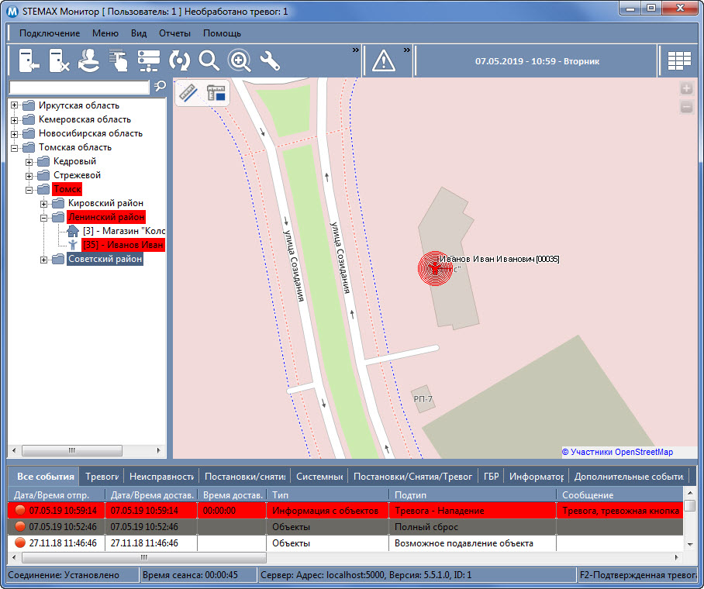704x589 pixels.
Task: Expand Иркутская область tree node
Action: [15, 105]
